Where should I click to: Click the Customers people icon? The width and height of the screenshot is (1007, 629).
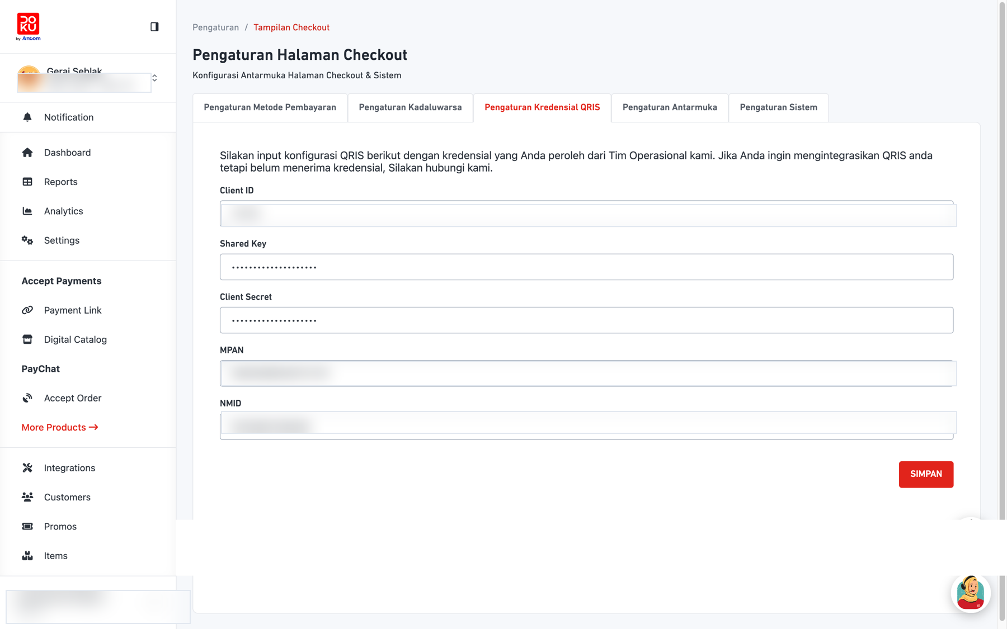(x=27, y=497)
